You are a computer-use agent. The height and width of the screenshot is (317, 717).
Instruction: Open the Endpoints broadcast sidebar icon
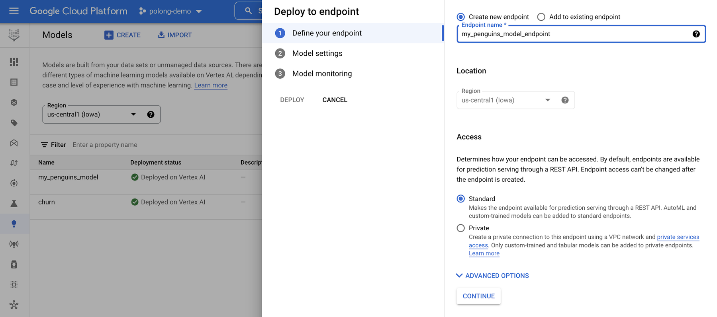[x=14, y=244]
